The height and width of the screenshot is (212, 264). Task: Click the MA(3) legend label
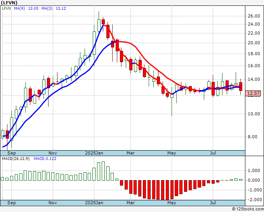tap(47, 9)
